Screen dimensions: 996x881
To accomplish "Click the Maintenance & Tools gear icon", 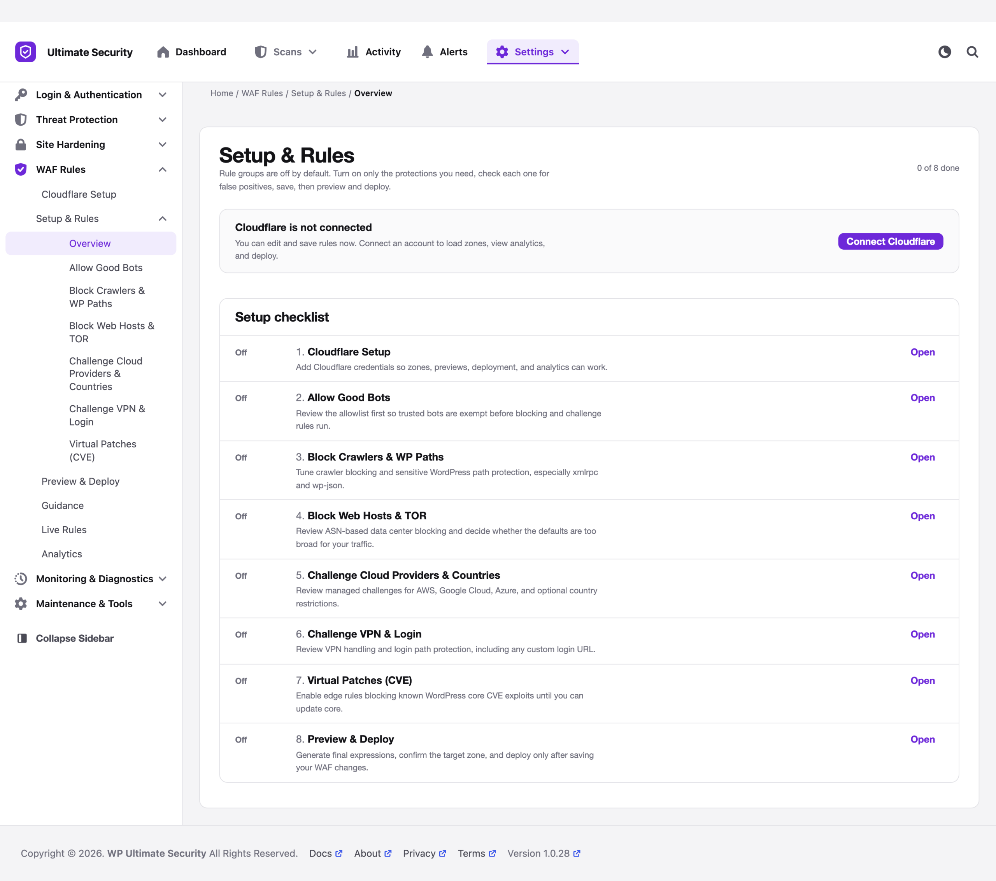I will [21, 603].
